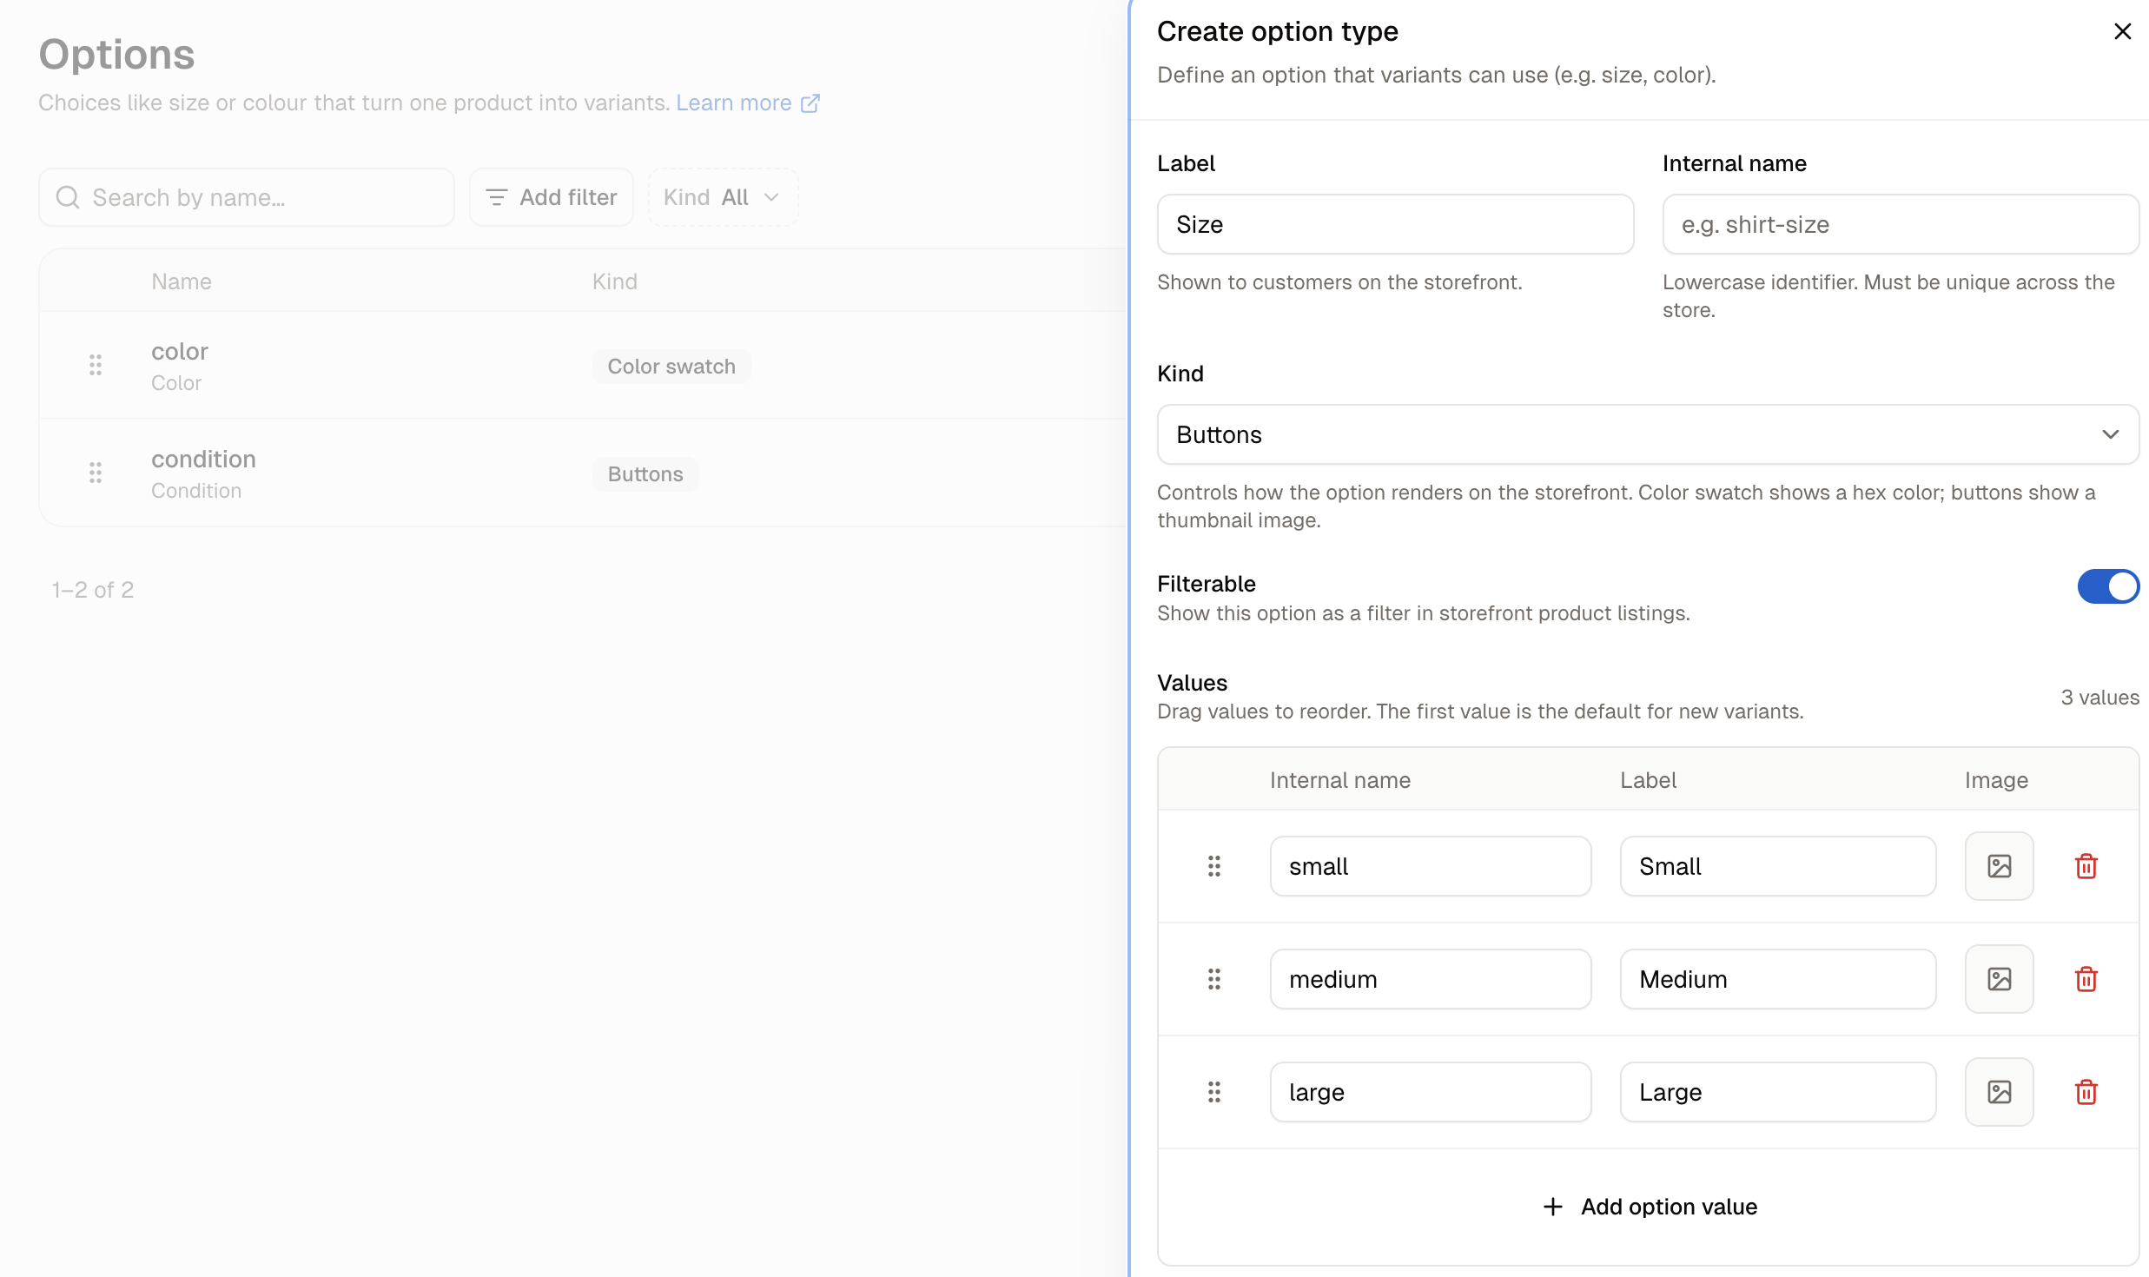Focus the Label field containing Size
2149x1277 pixels.
tap(1395, 224)
